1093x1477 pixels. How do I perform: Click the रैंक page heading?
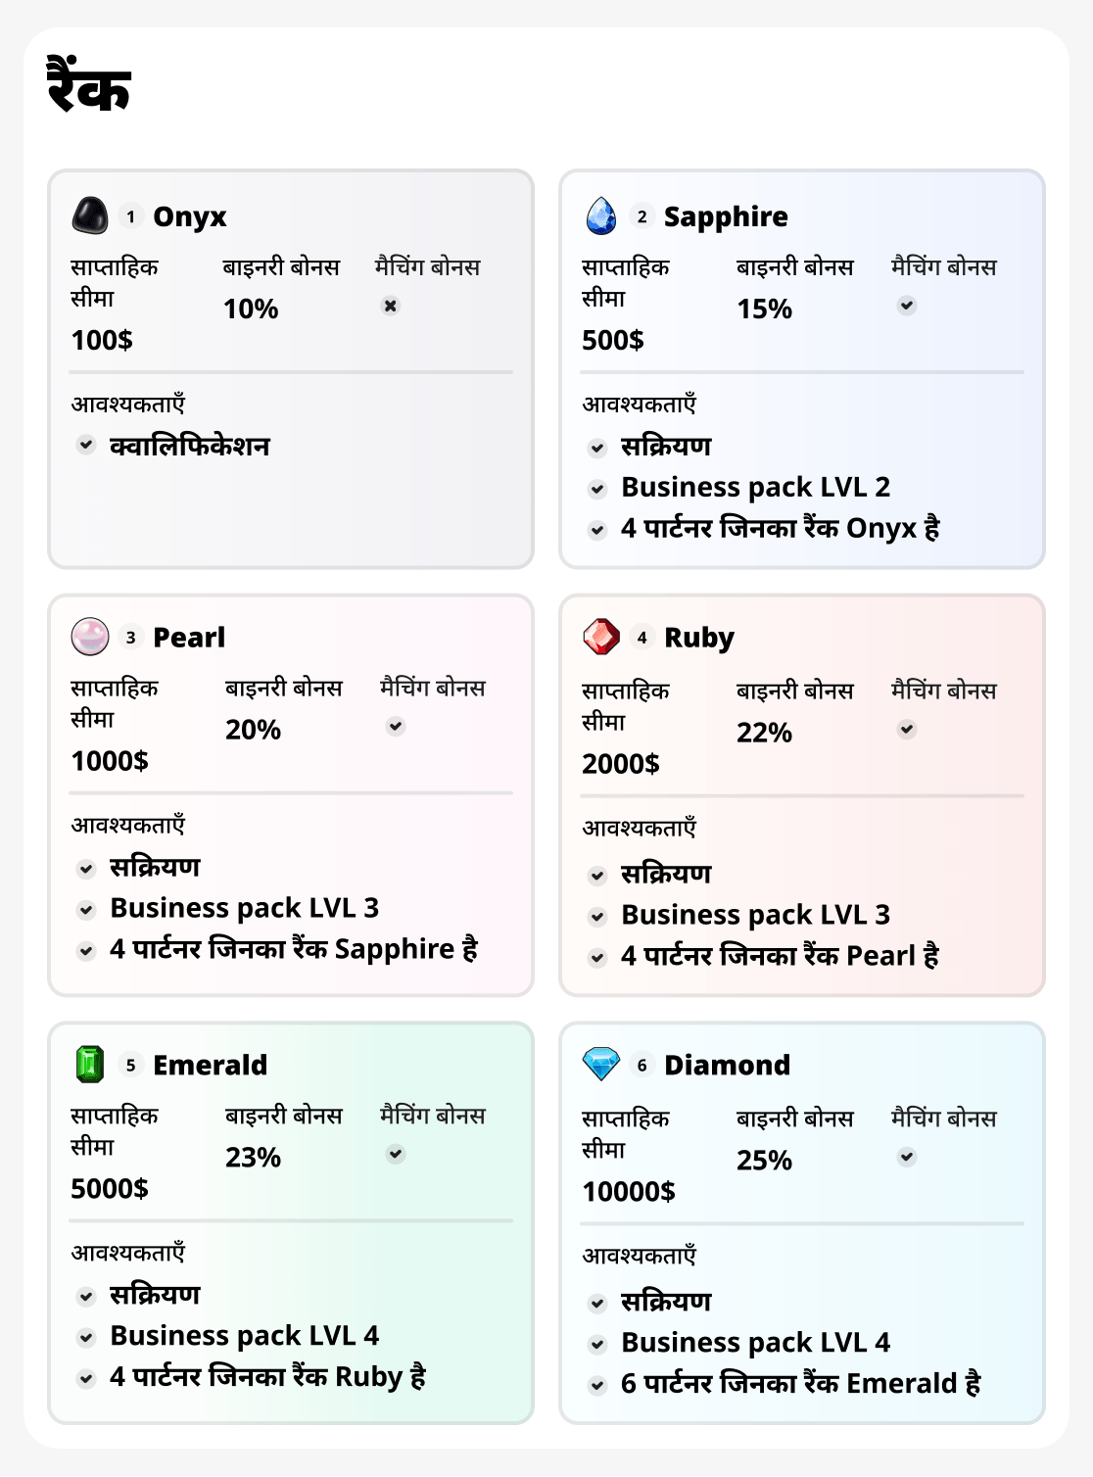pyautogui.click(x=89, y=86)
